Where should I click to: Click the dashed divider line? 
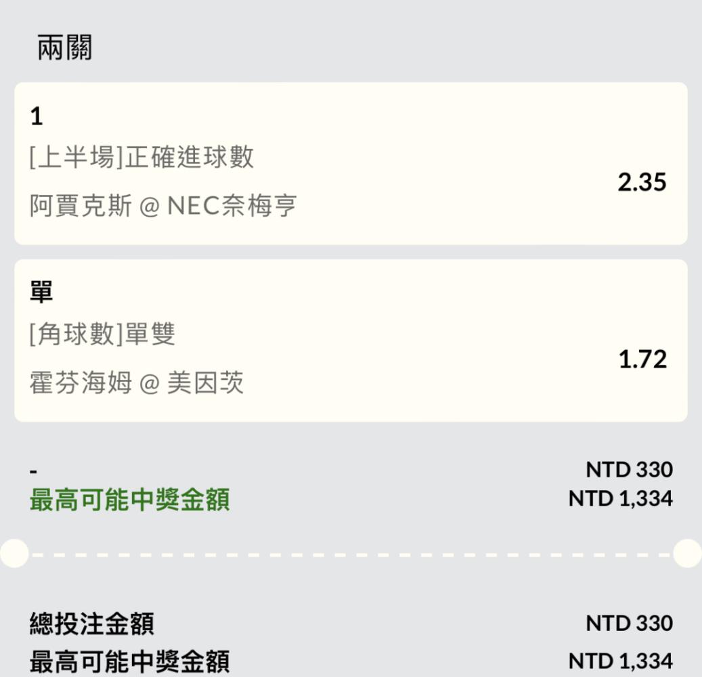click(351, 554)
